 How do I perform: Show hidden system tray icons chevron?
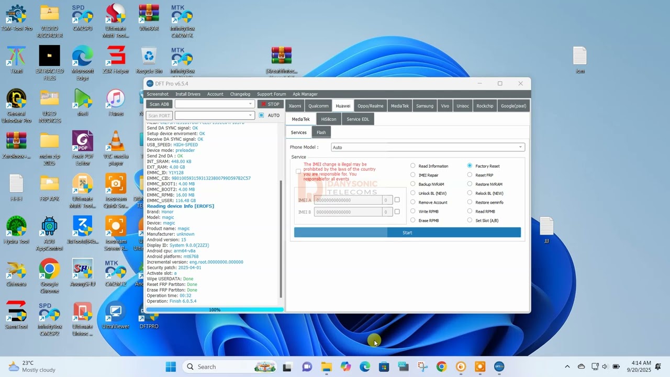coord(567,367)
